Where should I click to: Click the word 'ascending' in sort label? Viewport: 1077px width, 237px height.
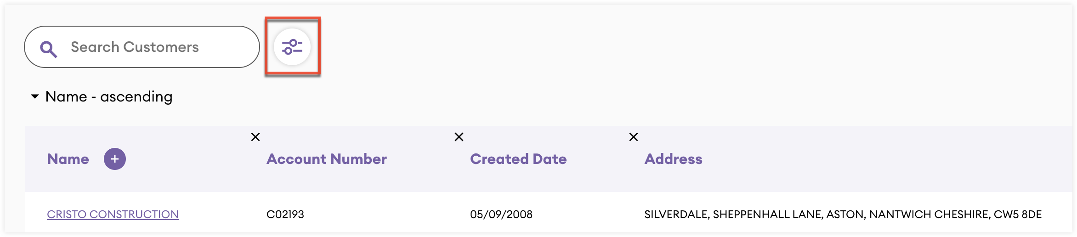click(x=136, y=97)
